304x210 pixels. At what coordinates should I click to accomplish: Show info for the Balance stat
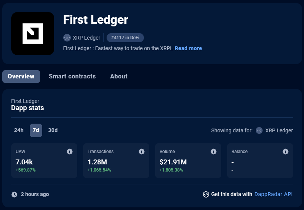point(286,152)
